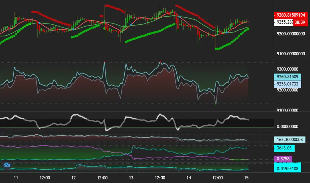Viewport: 310px width, 183px height.
Task: Click the cyan 0.01953108 value label
Action: 287,169
